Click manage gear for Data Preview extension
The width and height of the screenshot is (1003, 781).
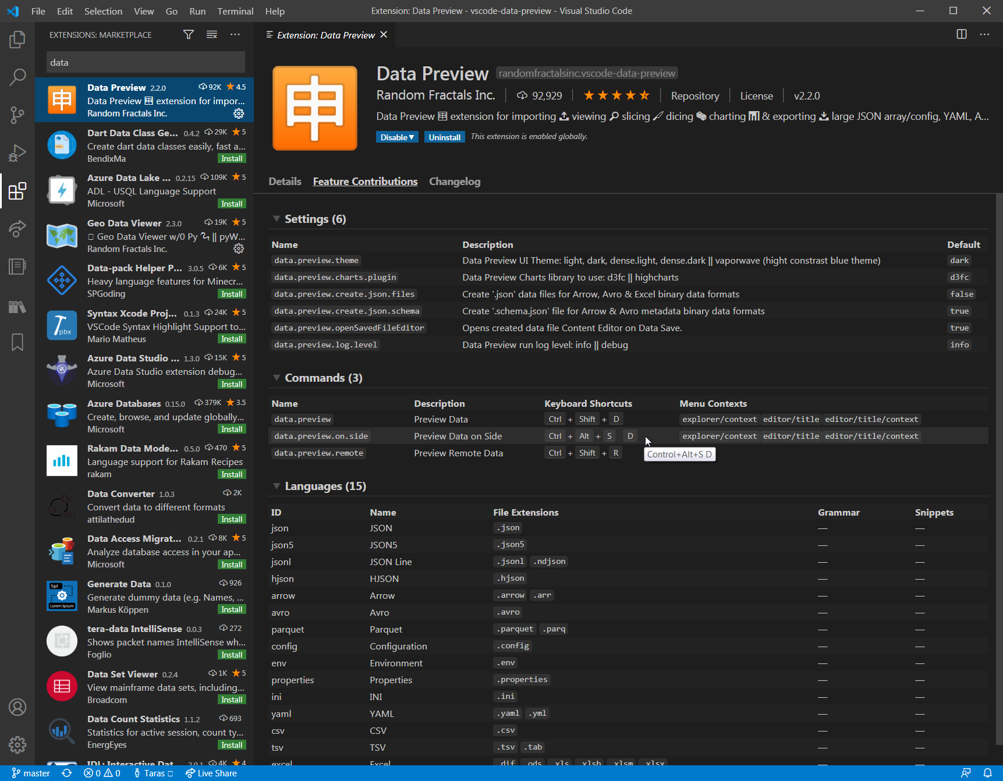[239, 113]
